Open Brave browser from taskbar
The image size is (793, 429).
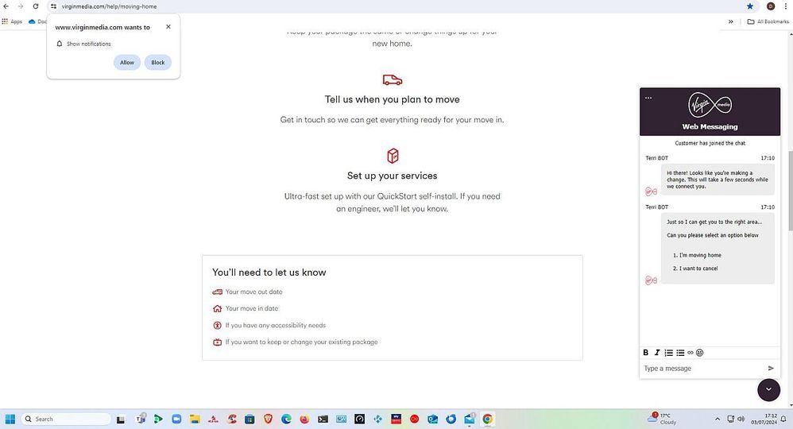[x=268, y=419]
